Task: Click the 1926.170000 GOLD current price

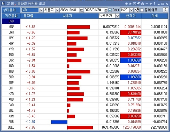Action: pyautogui.click(x=132, y=127)
